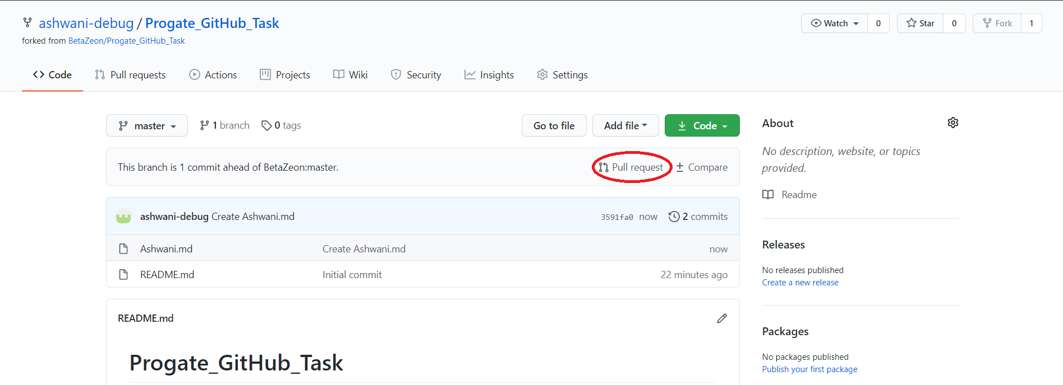This screenshot has width=1063, height=385.
Task: Open commit hash 3591fa0
Action: pos(616,217)
